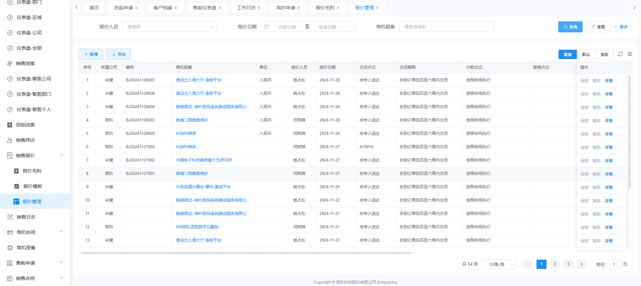Switch table density to 默认
This screenshot has height=286, width=641.
tap(586, 54)
